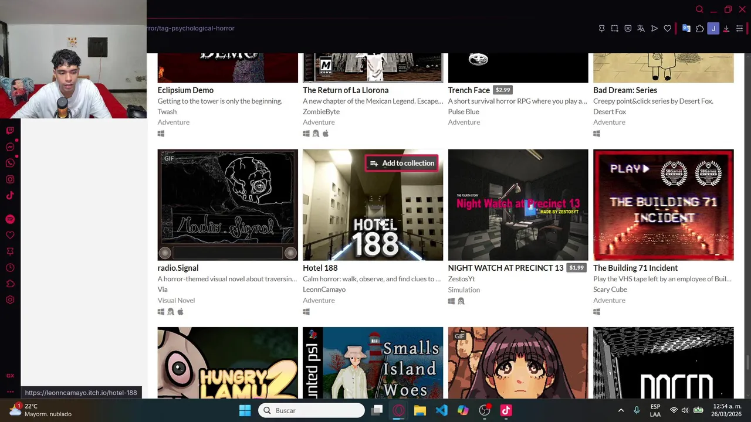Open the downloads panel

726,28
